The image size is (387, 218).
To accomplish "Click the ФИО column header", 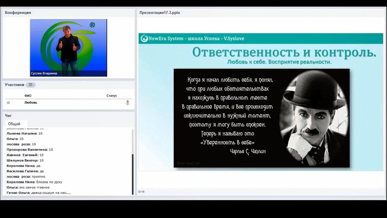I will [28, 96].
